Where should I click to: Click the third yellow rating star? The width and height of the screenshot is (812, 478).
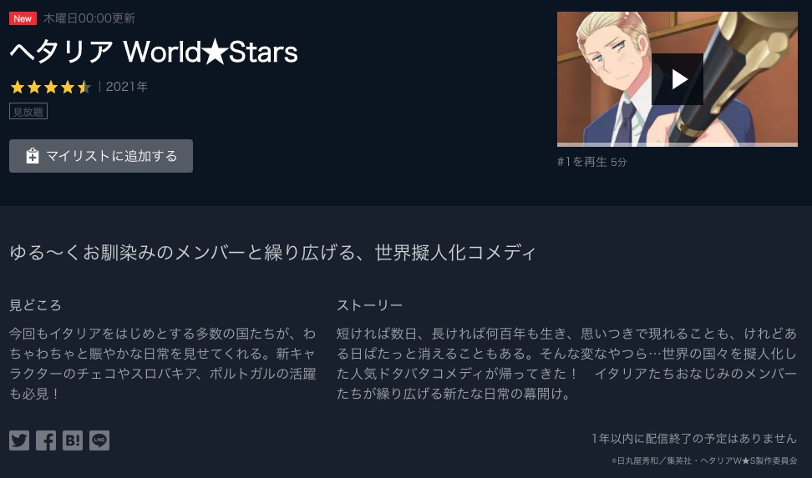click(x=51, y=87)
